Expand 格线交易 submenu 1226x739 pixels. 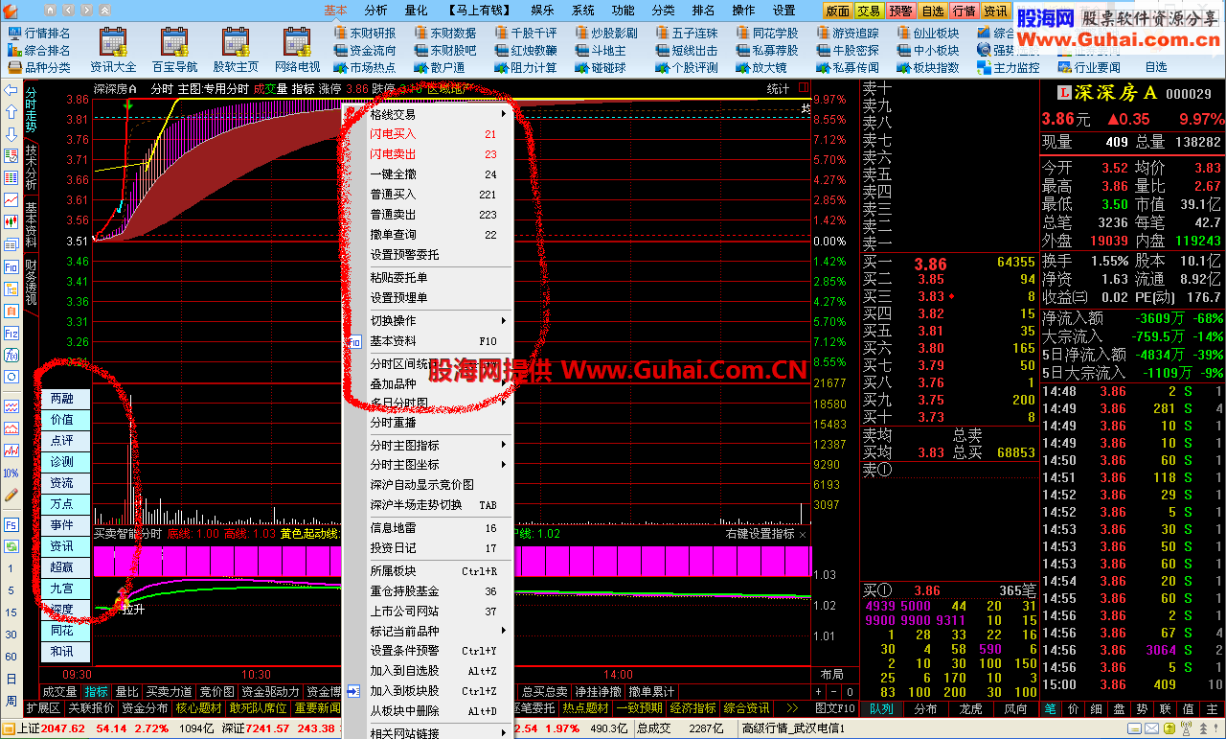coord(438,114)
